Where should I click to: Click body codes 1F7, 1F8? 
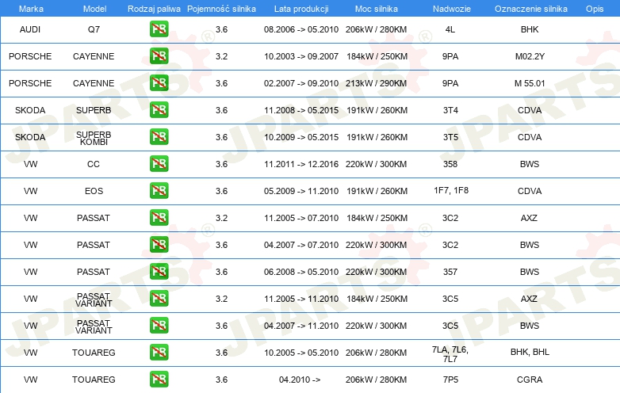click(451, 190)
